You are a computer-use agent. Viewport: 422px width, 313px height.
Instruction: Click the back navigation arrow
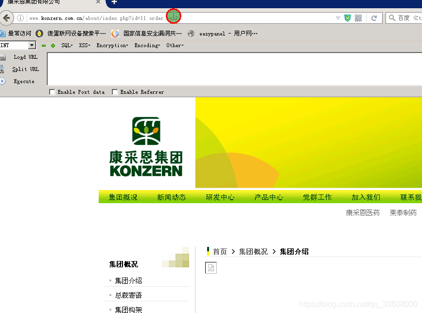point(7,18)
